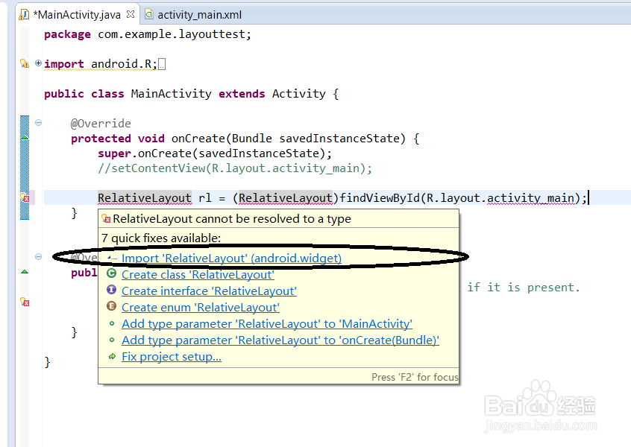
Task: Click error marker on RelativeLayout line
Action: coord(25,197)
